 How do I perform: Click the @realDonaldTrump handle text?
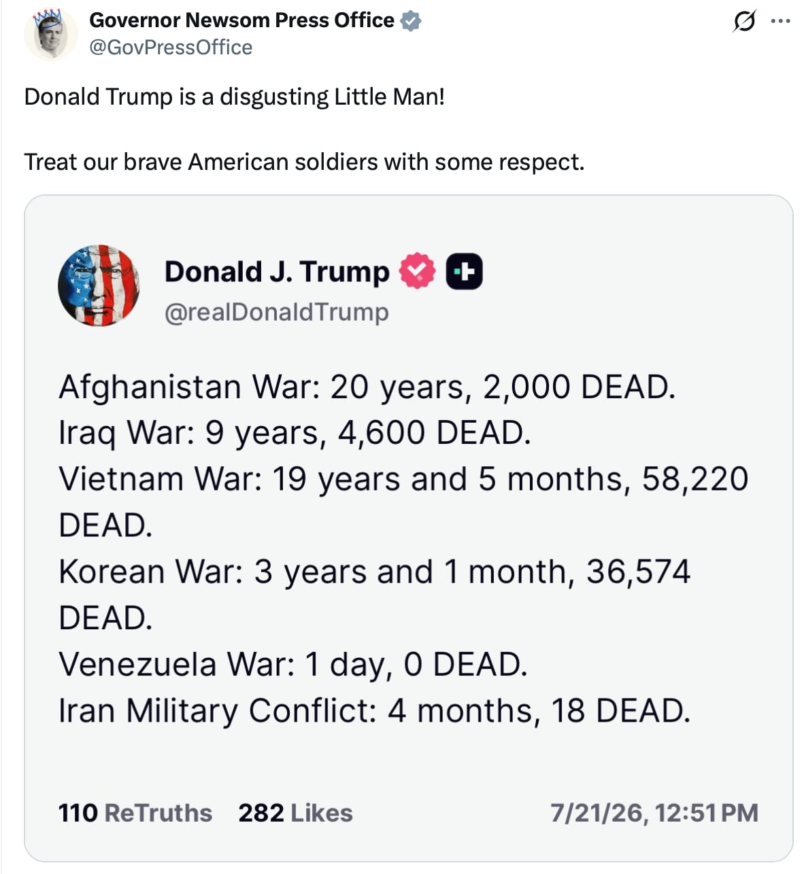pyautogui.click(x=277, y=312)
